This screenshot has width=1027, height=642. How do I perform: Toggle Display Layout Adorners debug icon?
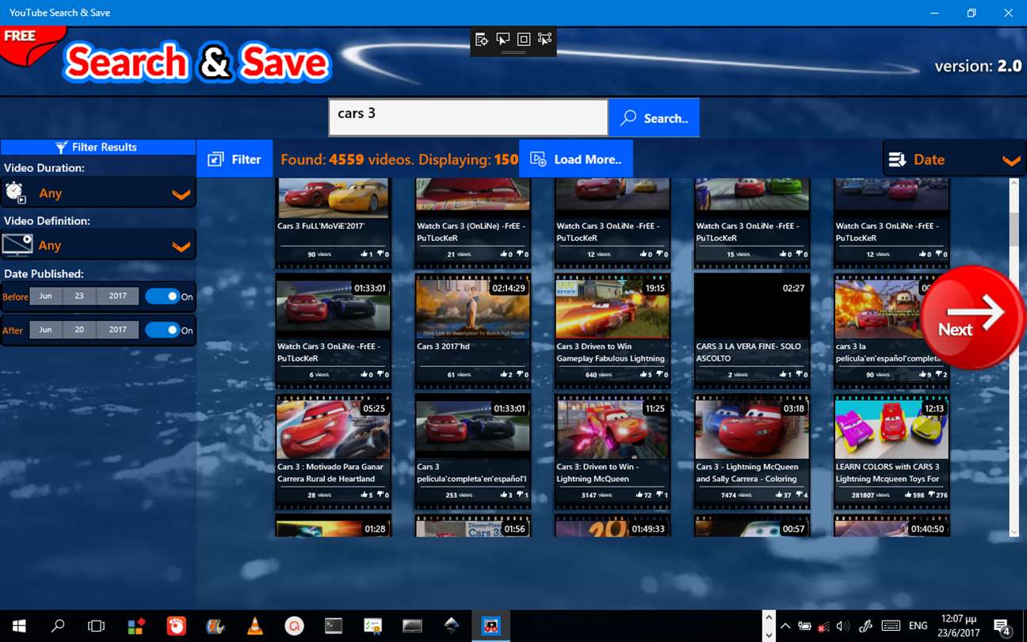[524, 40]
